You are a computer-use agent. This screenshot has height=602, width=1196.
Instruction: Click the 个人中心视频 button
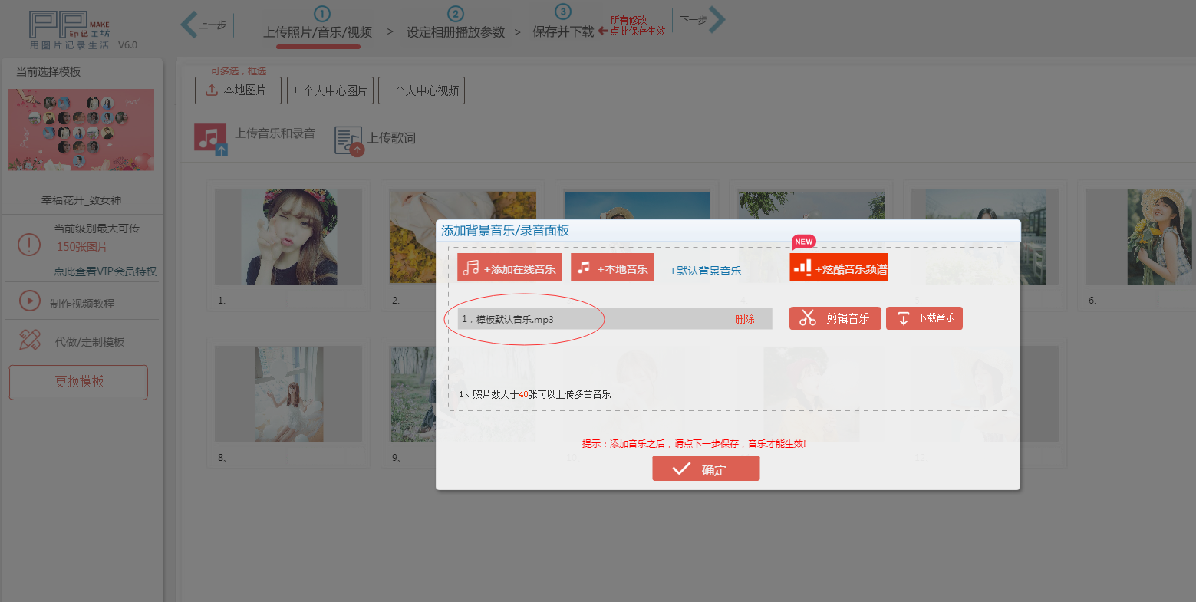coord(421,90)
